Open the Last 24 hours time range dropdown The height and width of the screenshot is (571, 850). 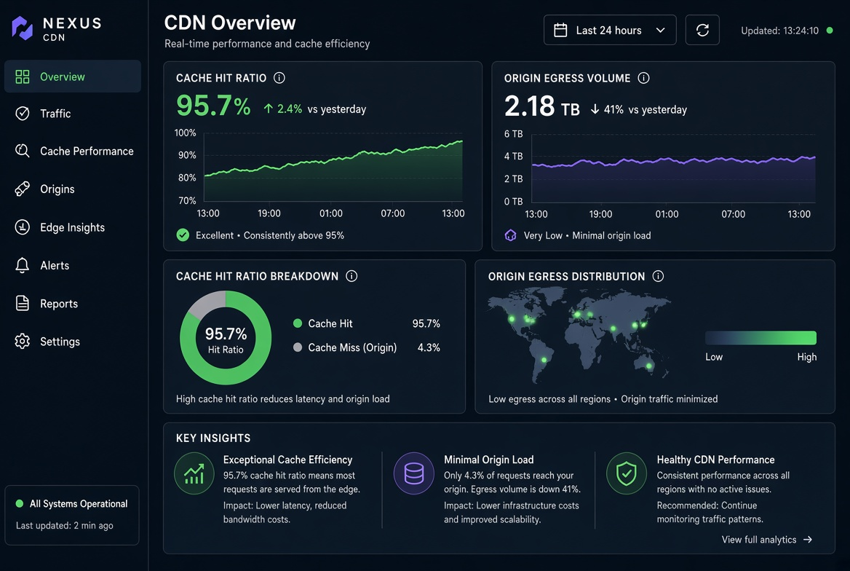[x=610, y=30]
